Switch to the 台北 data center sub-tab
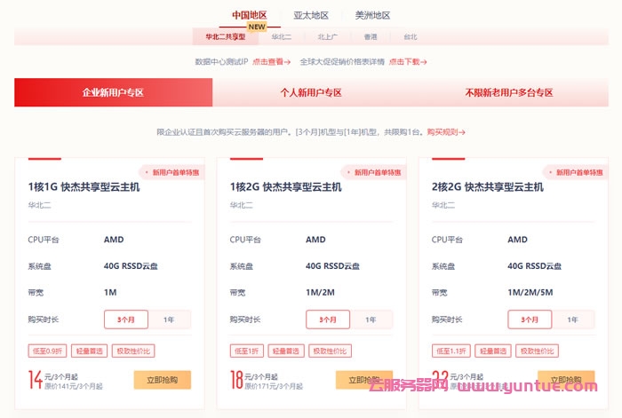622x418 pixels. [410, 37]
